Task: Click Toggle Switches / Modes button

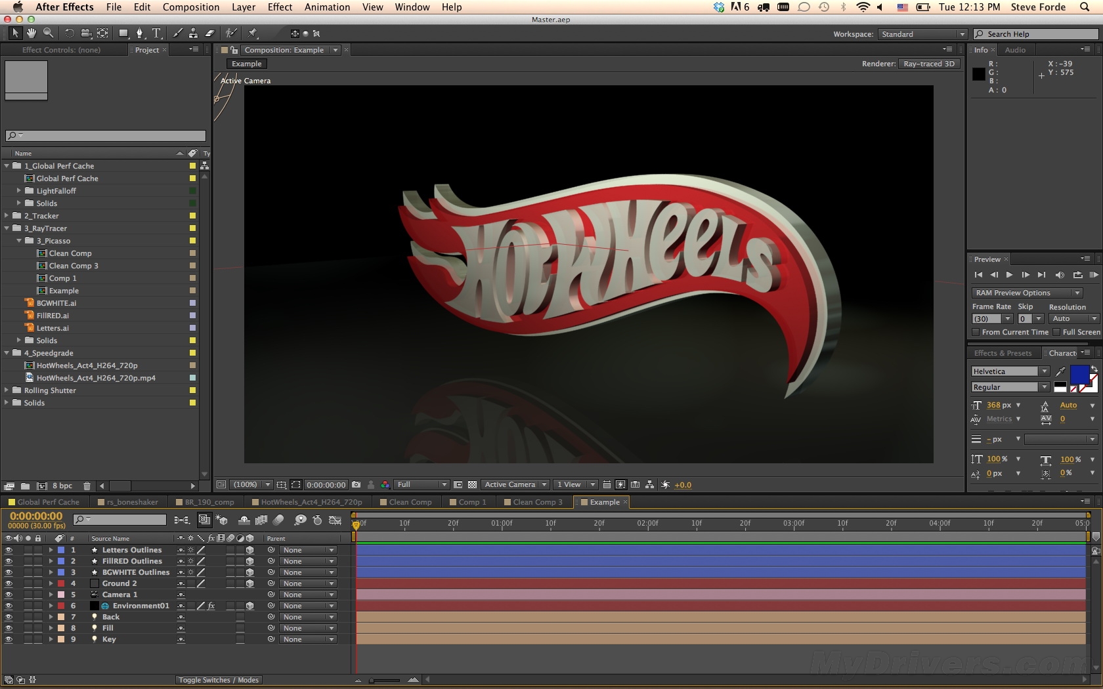Action: pyautogui.click(x=219, y=680)
